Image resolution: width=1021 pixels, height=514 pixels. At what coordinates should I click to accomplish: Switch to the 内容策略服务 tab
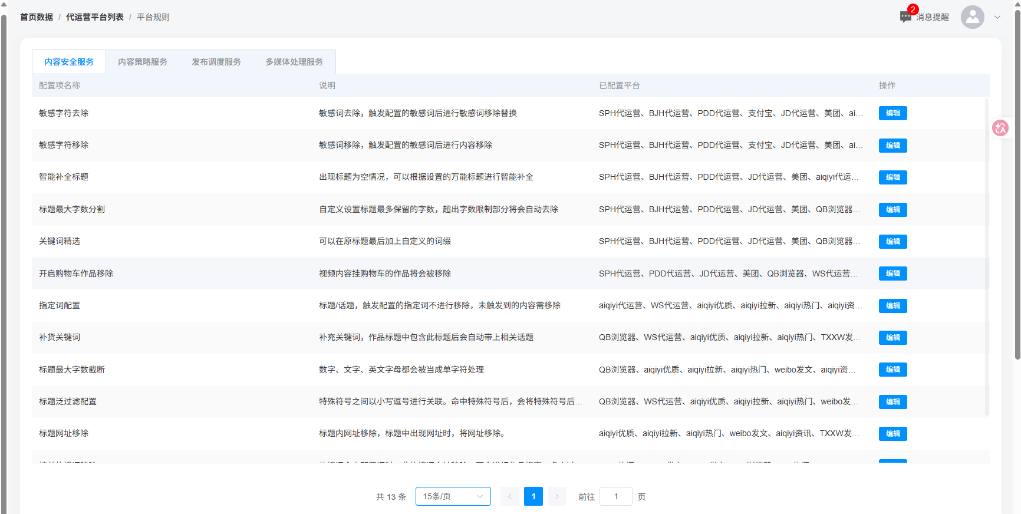click(143, 62)
